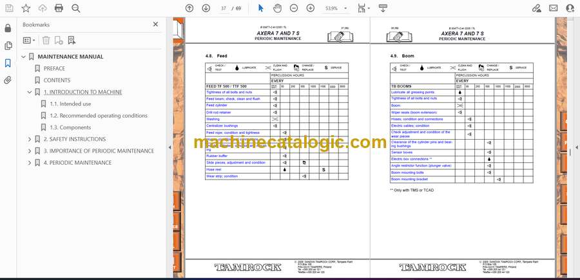
Task: Click 'Feed beam; check, clean and flush' link
Action: (233, 99)
